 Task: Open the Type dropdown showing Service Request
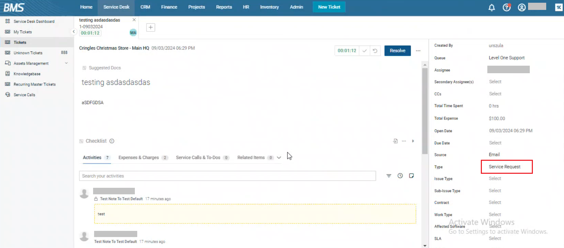pos(506,167)
